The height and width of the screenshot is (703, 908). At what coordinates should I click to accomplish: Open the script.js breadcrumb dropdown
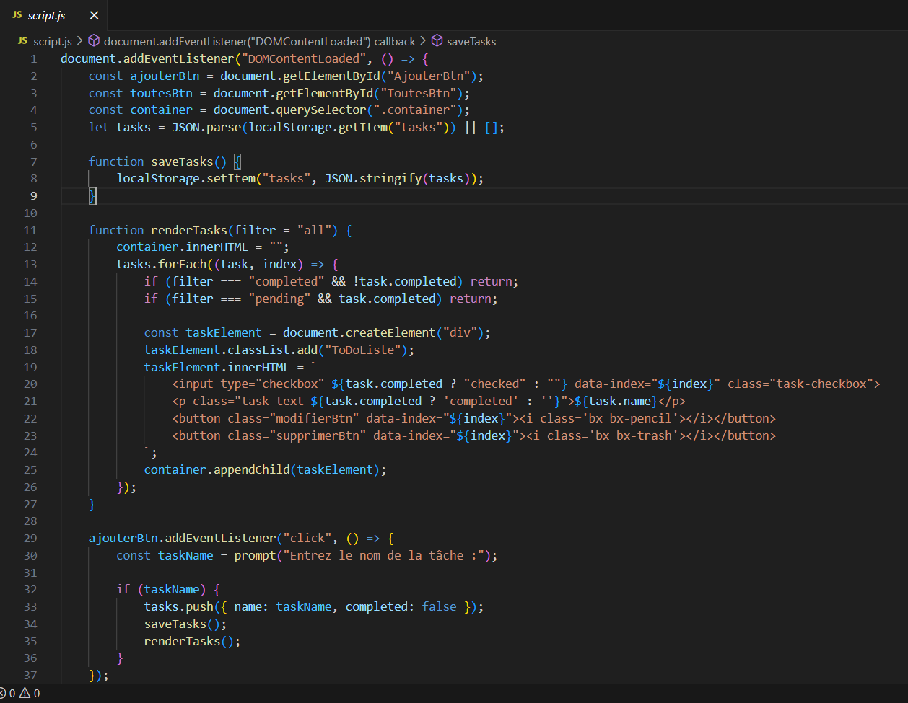tap(52, 41)
